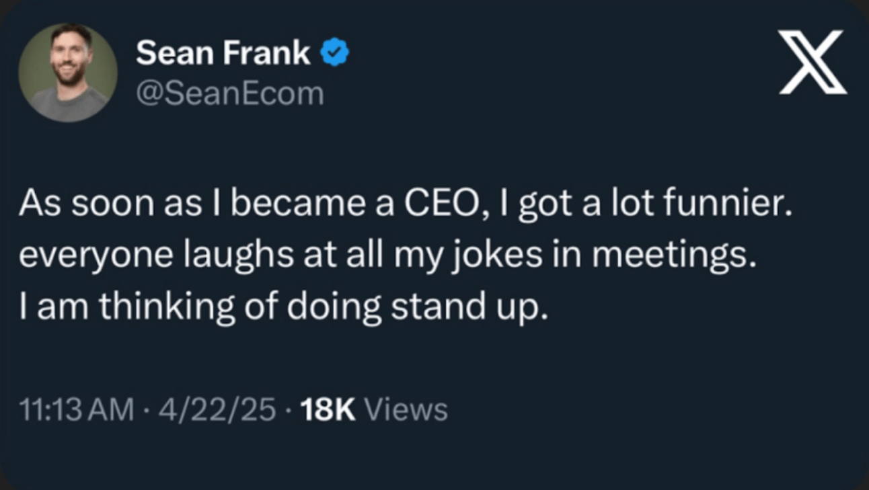
Task: Click the blue verified checkmark badge
Action: coord(334,53)
